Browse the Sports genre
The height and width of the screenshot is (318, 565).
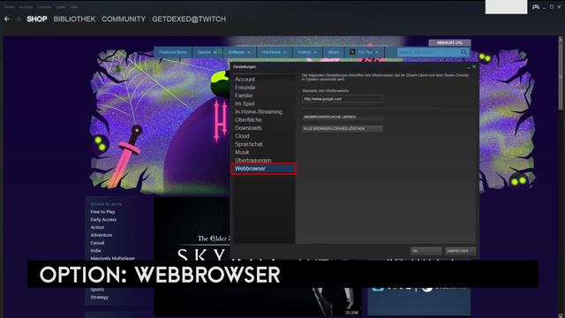click(x=97, y=290)
